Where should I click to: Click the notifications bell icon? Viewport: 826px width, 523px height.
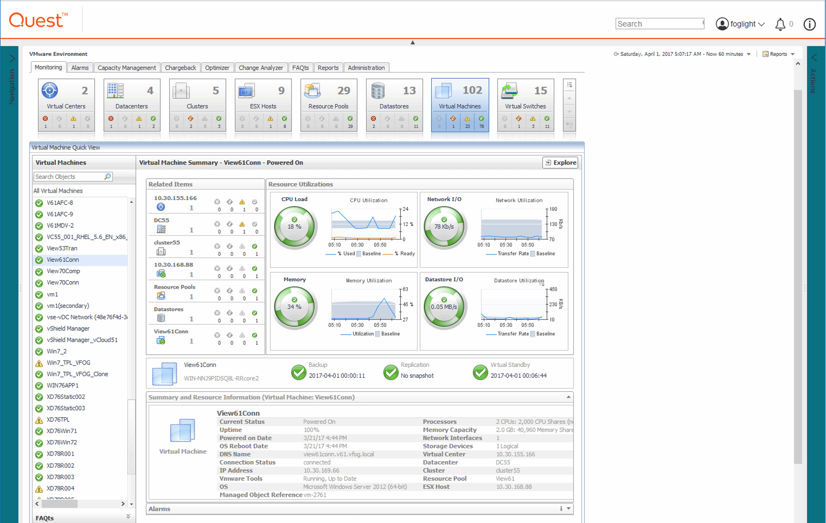pos(780,24)
